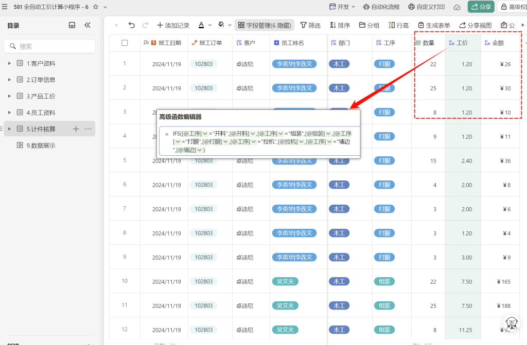Open the [@墙边] field chevron in formula
This screenshot has height=345, width=527.
point(200,150)
